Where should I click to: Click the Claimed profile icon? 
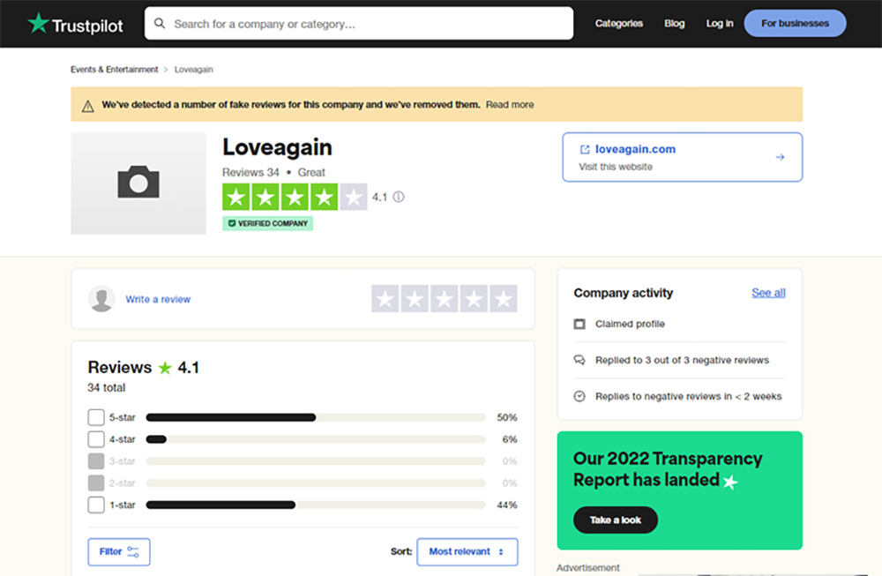pyautogui.click(x=579, y=324)
